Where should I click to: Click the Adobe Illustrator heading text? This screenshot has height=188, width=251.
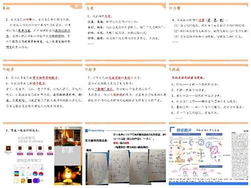[30, 141]
